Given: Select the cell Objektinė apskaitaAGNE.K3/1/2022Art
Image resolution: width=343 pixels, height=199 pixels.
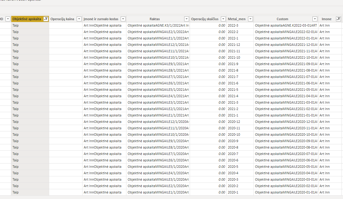Looking at the screenshot, I should pos(158,25).
